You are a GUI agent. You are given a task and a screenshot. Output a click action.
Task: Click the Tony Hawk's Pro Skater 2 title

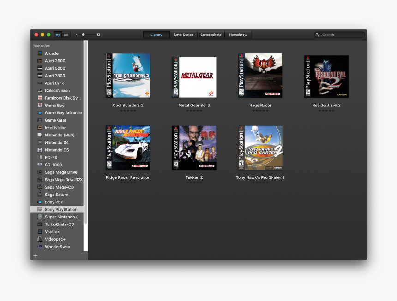[x=260, y=177]
